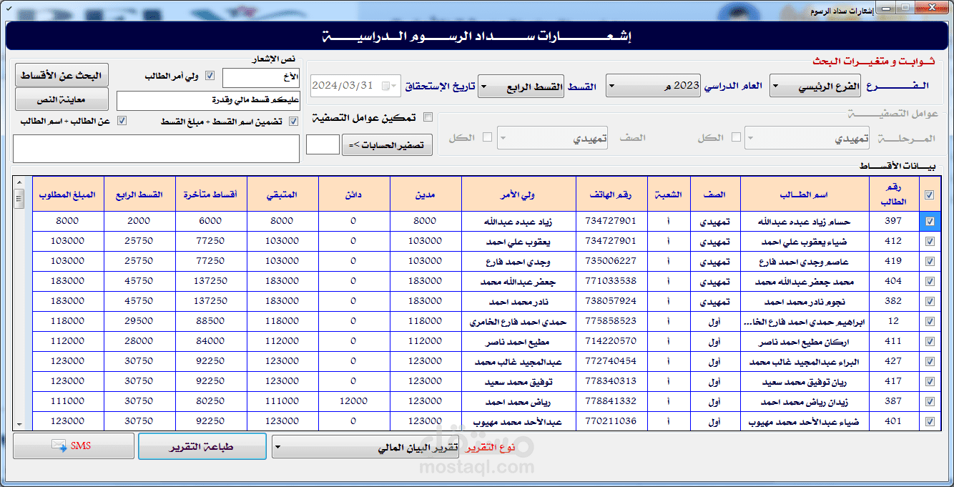Click the أقساط متأخرة column header
The width and height of the screenshot is (954, 487).
pos(211,195)
